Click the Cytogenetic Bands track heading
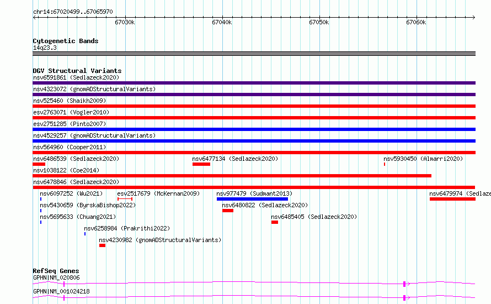Screen dimensions: 491x304 coord(66,41)
